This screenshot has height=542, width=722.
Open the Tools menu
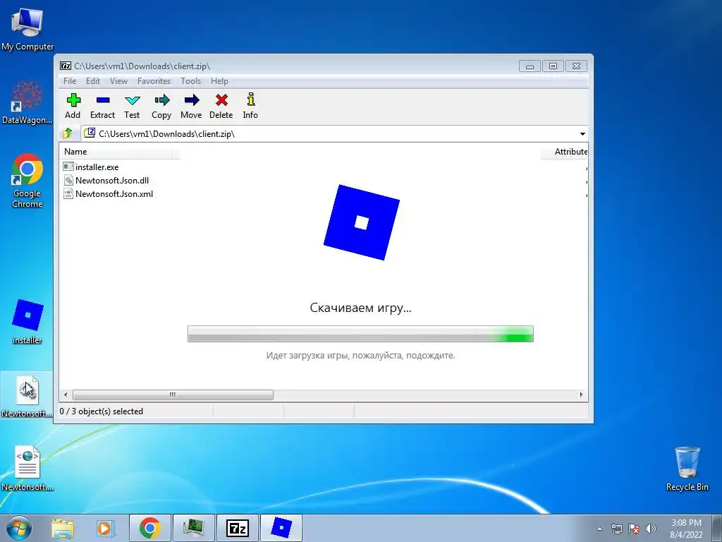coord(190,81)
